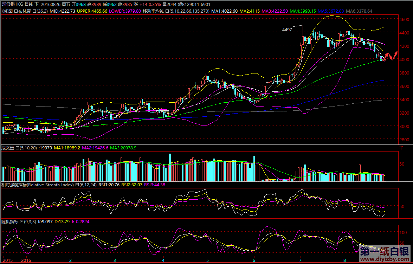Click the 千 unit mark on axis
Screen dimensions: 413x264
pos(401,149)
